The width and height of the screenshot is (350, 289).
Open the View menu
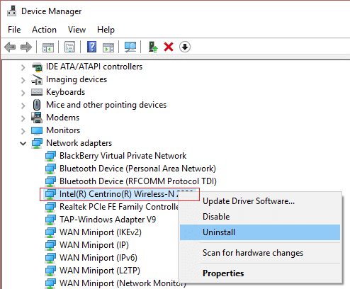coord(77,30)
